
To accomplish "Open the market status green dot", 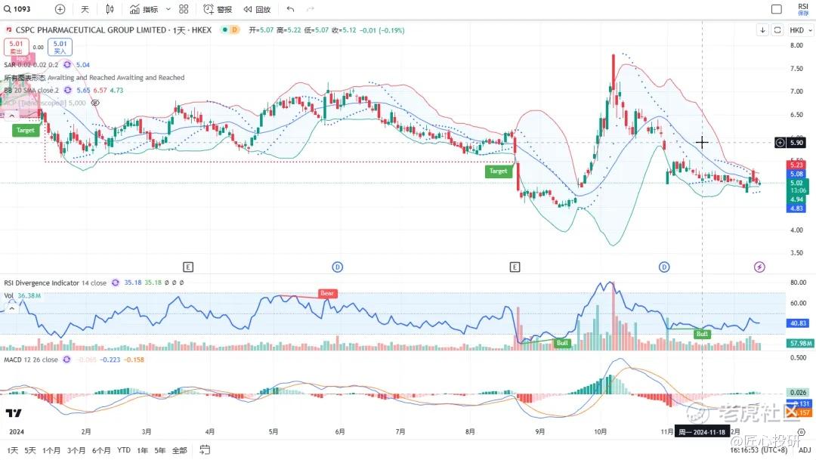I will pos(225,29).
